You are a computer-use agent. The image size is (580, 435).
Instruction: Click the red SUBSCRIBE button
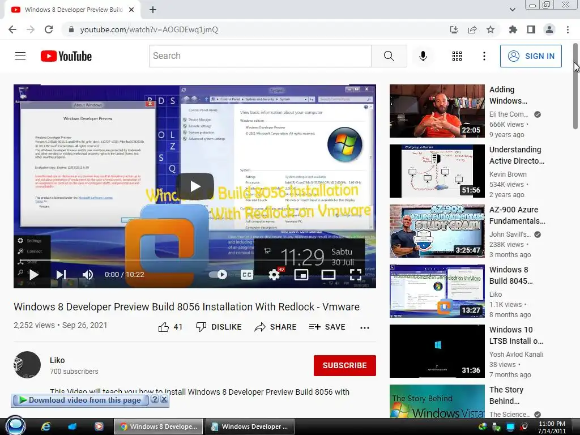coord(345,365)
